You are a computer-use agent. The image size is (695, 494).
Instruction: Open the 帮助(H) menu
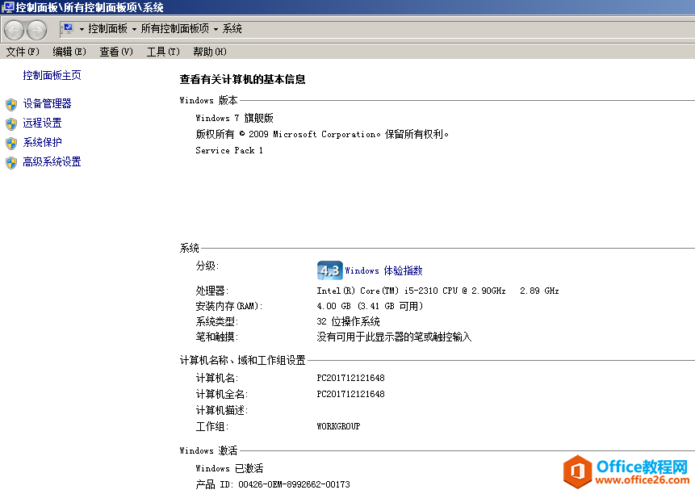pos(210,52)
